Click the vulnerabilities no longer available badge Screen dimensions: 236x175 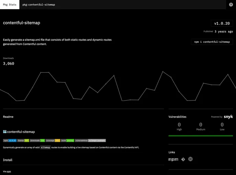coord(90,140)
